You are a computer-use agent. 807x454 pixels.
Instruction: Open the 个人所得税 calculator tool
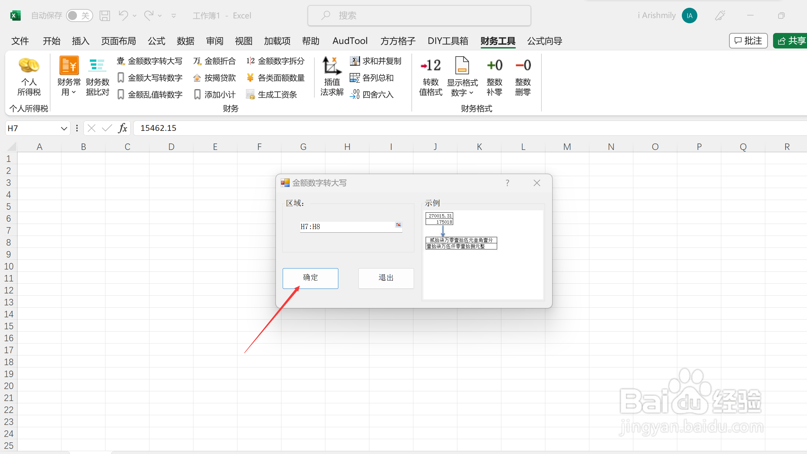coord(29,76)
